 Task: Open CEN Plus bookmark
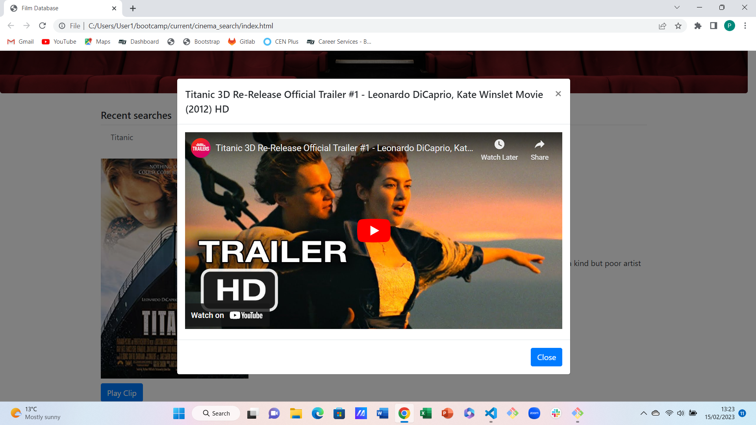point(281,42)
